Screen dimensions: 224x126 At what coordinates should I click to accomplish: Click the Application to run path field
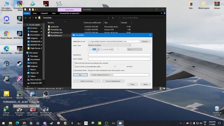114,41
